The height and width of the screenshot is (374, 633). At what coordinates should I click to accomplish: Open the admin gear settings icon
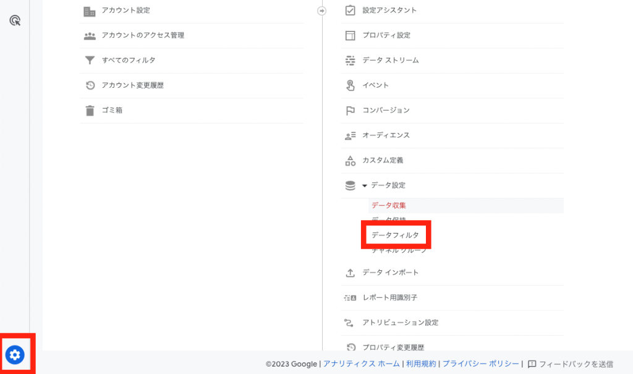(15, 355)
